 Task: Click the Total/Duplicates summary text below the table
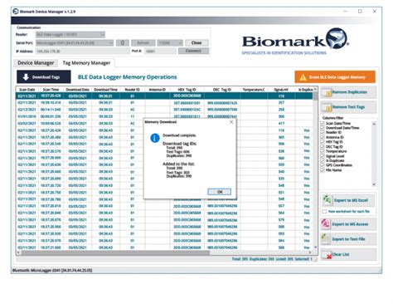(272, 259)
